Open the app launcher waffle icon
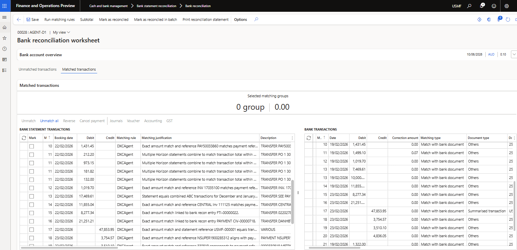The width and height of the screenshot is (517, 250). click(4, 6)
